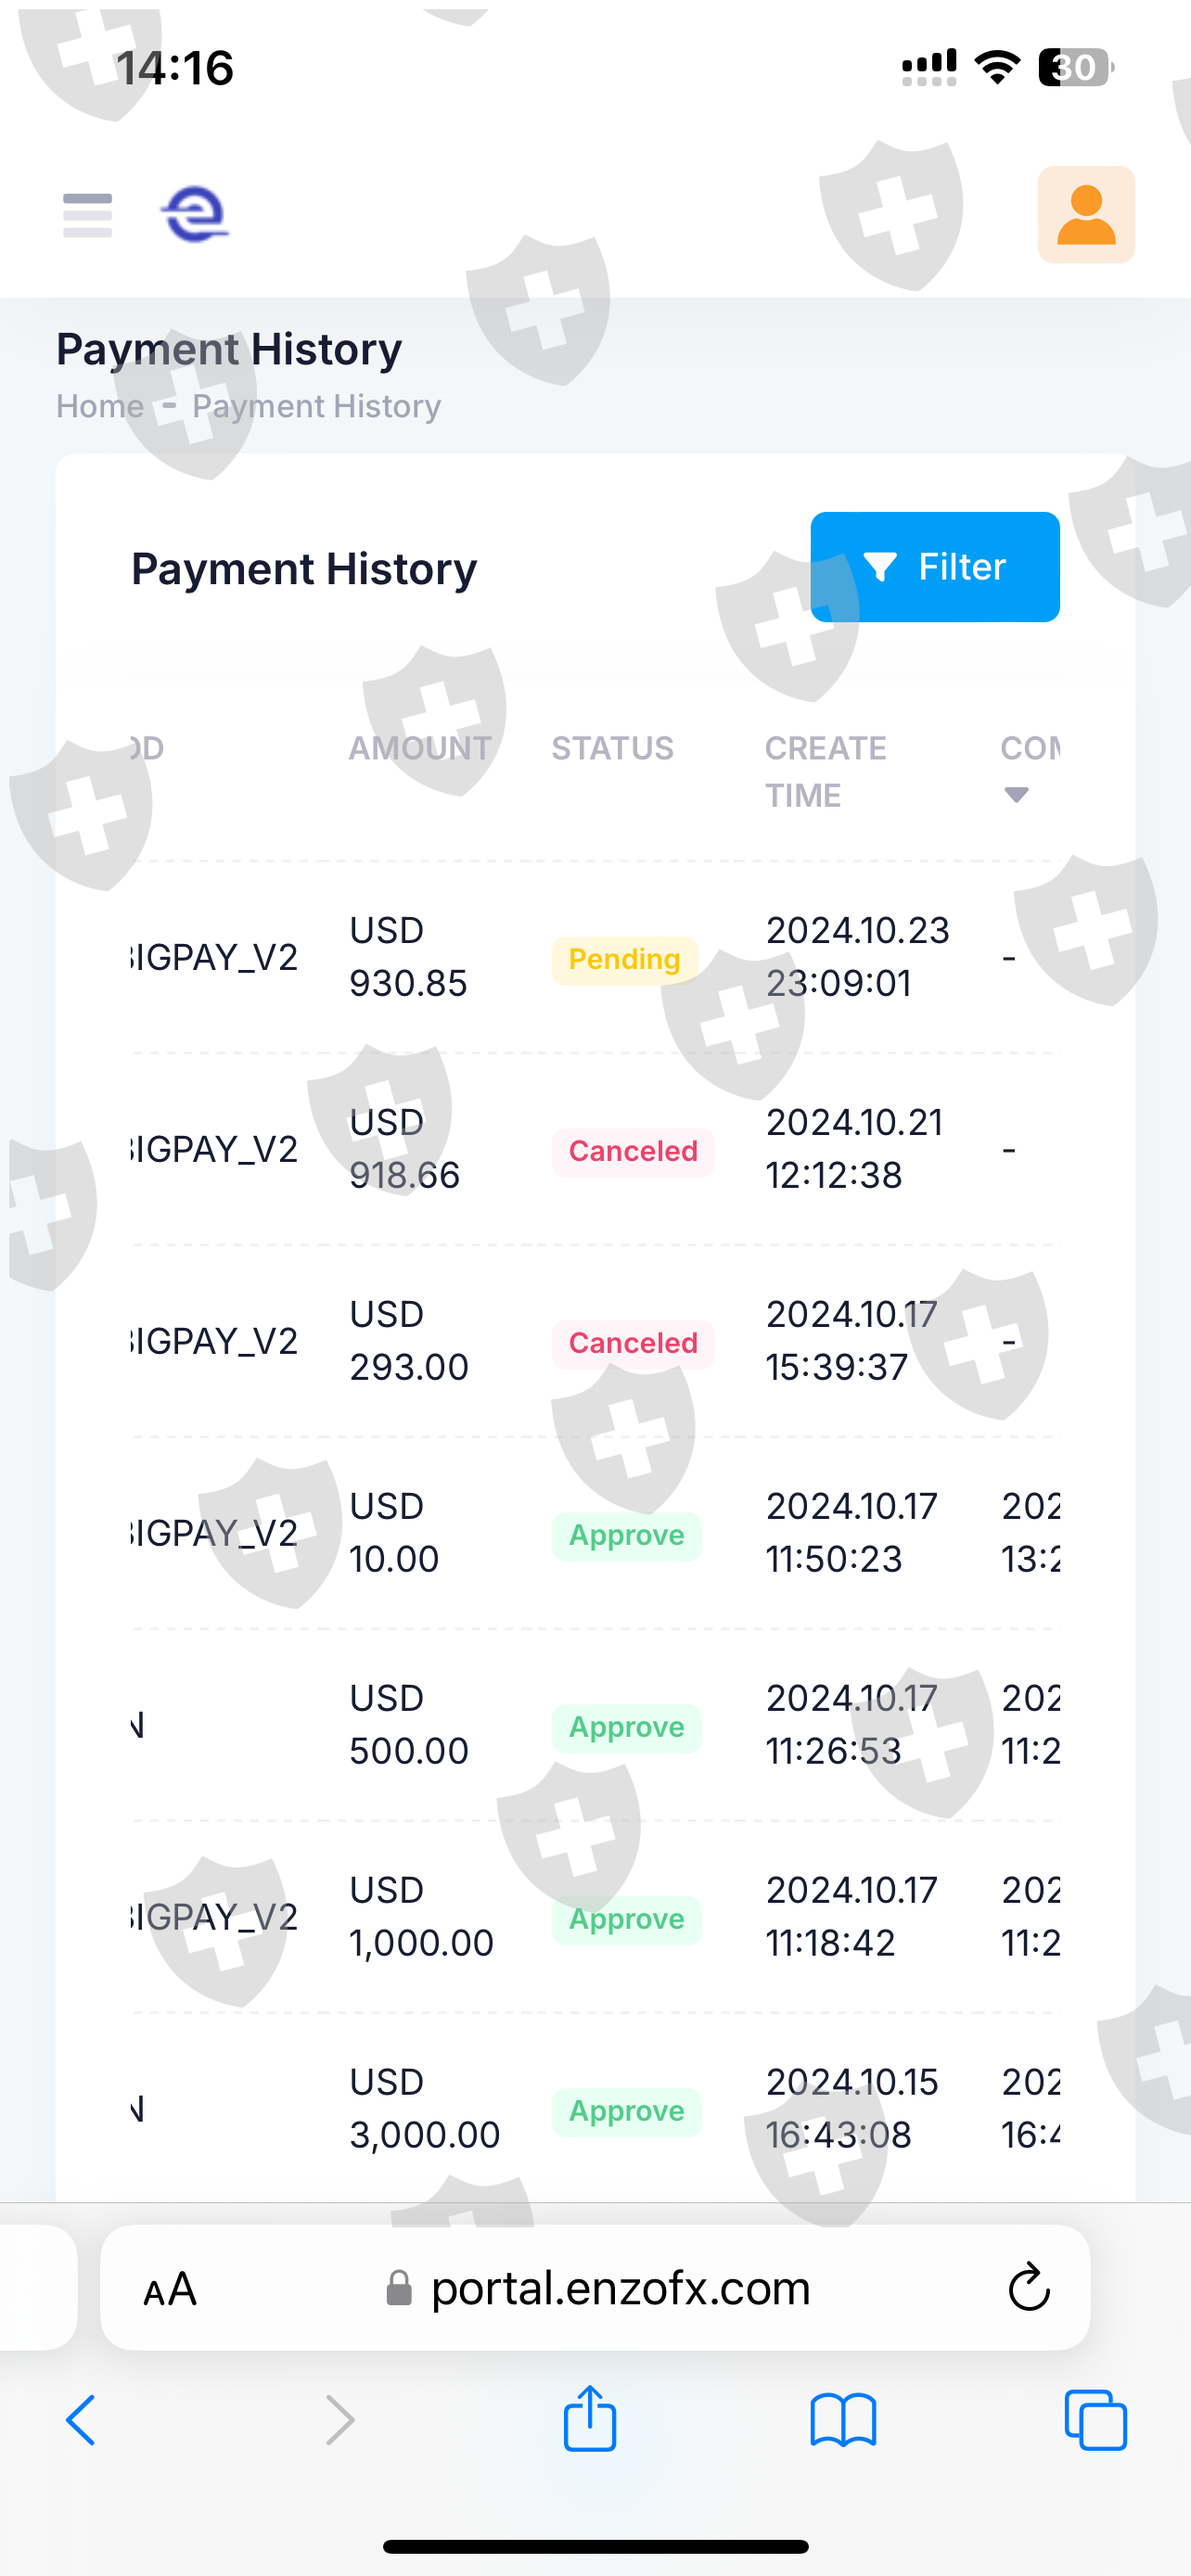Open Safari reader text size menu
This screenshot has height=2576, width=1191.
(170, 2288)
